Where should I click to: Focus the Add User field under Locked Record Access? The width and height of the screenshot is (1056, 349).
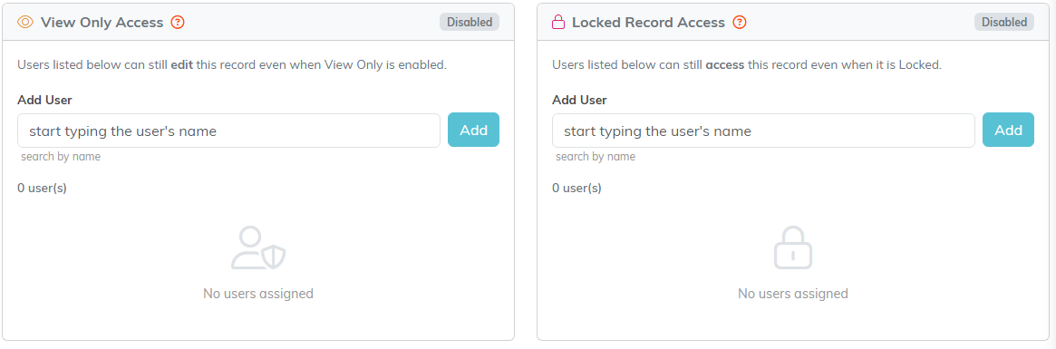763,131
